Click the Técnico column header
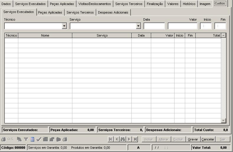Screen dimensions: 233x152 click(x=11, y=35)
